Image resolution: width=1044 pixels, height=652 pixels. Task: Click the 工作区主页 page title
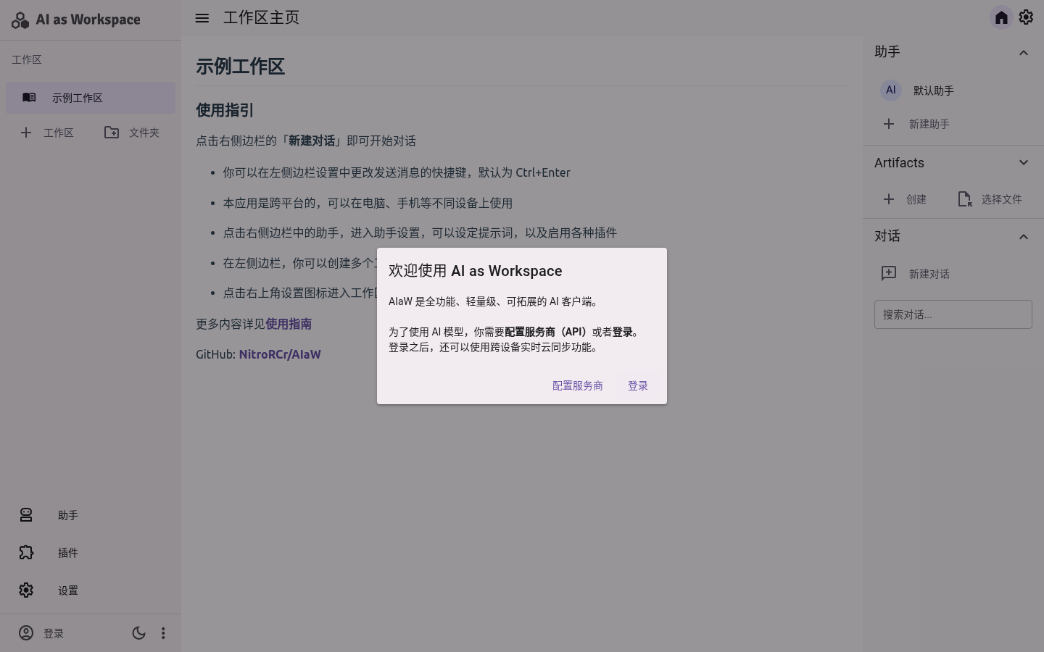261,17
